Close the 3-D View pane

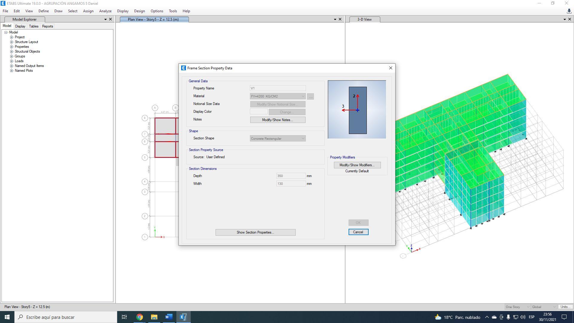[x=570, y=19]
